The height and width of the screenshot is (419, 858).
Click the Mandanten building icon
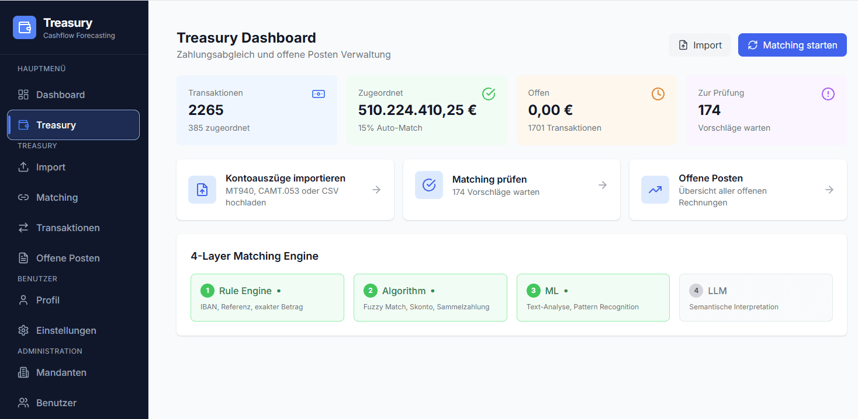23,372
